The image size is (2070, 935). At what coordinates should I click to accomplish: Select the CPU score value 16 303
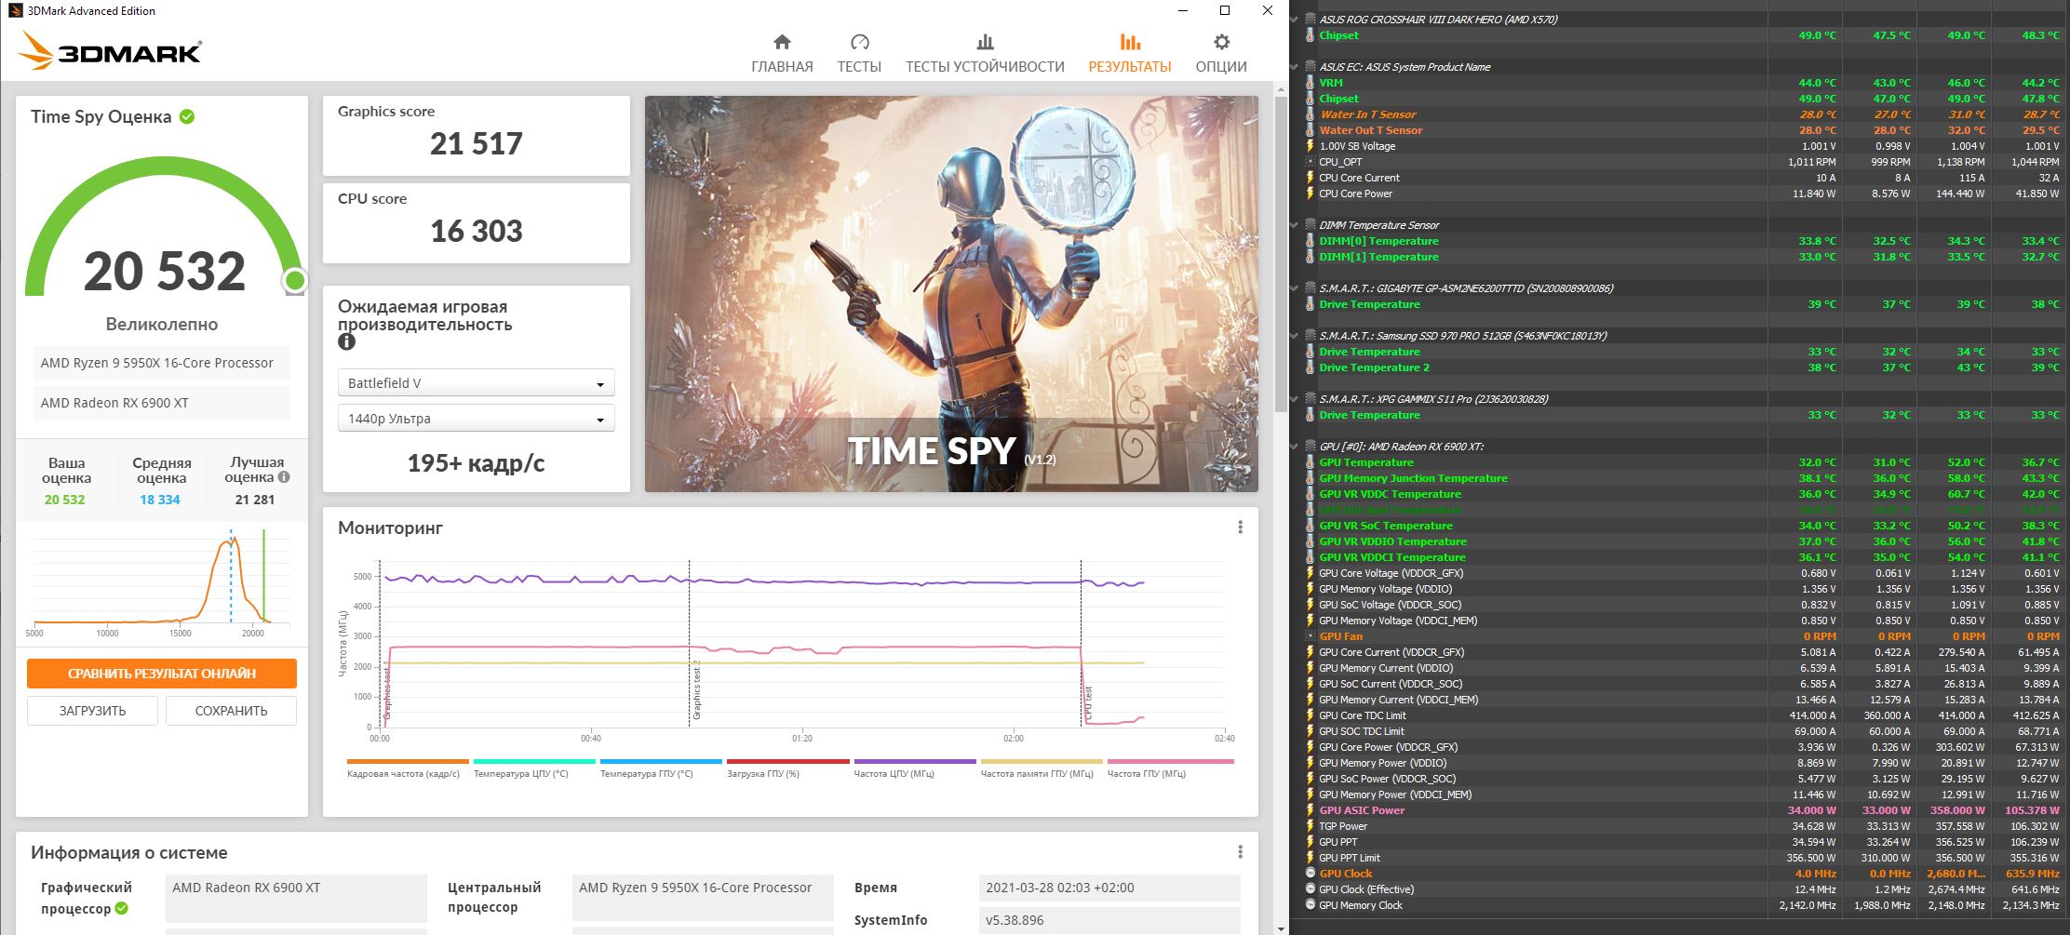click(476, 231)
